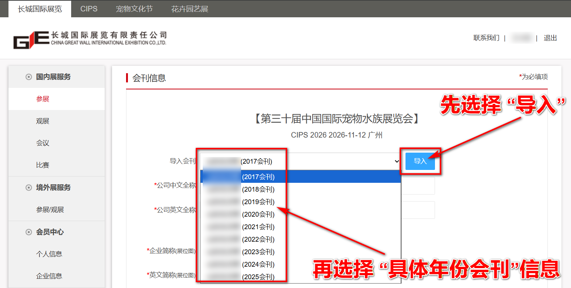Click the *公司英文全称 label
This screenshot has width=571, height=288.
tap(175, 210)
